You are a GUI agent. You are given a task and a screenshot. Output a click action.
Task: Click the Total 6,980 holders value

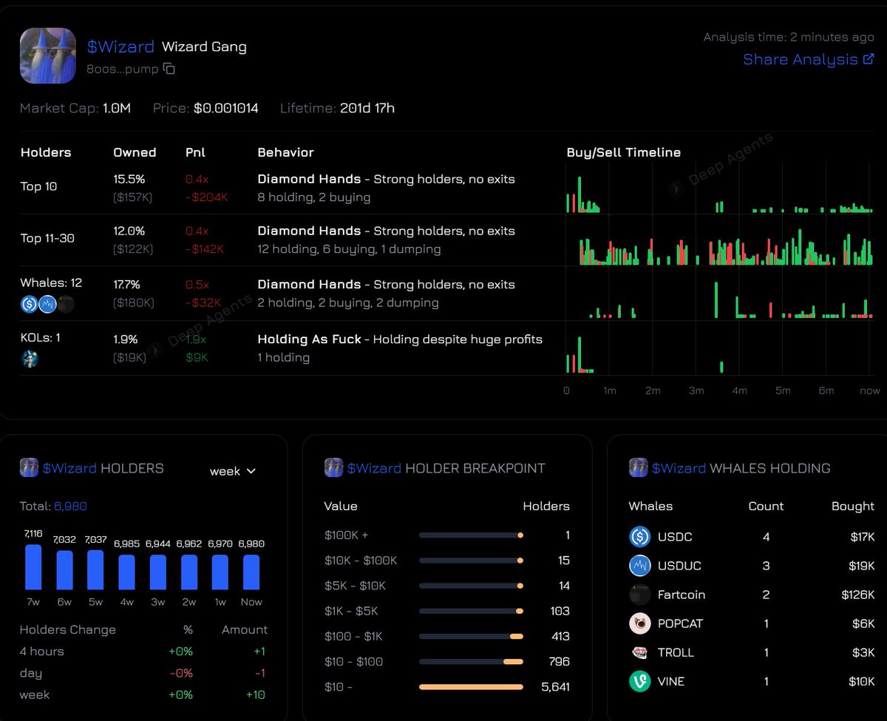70,507
